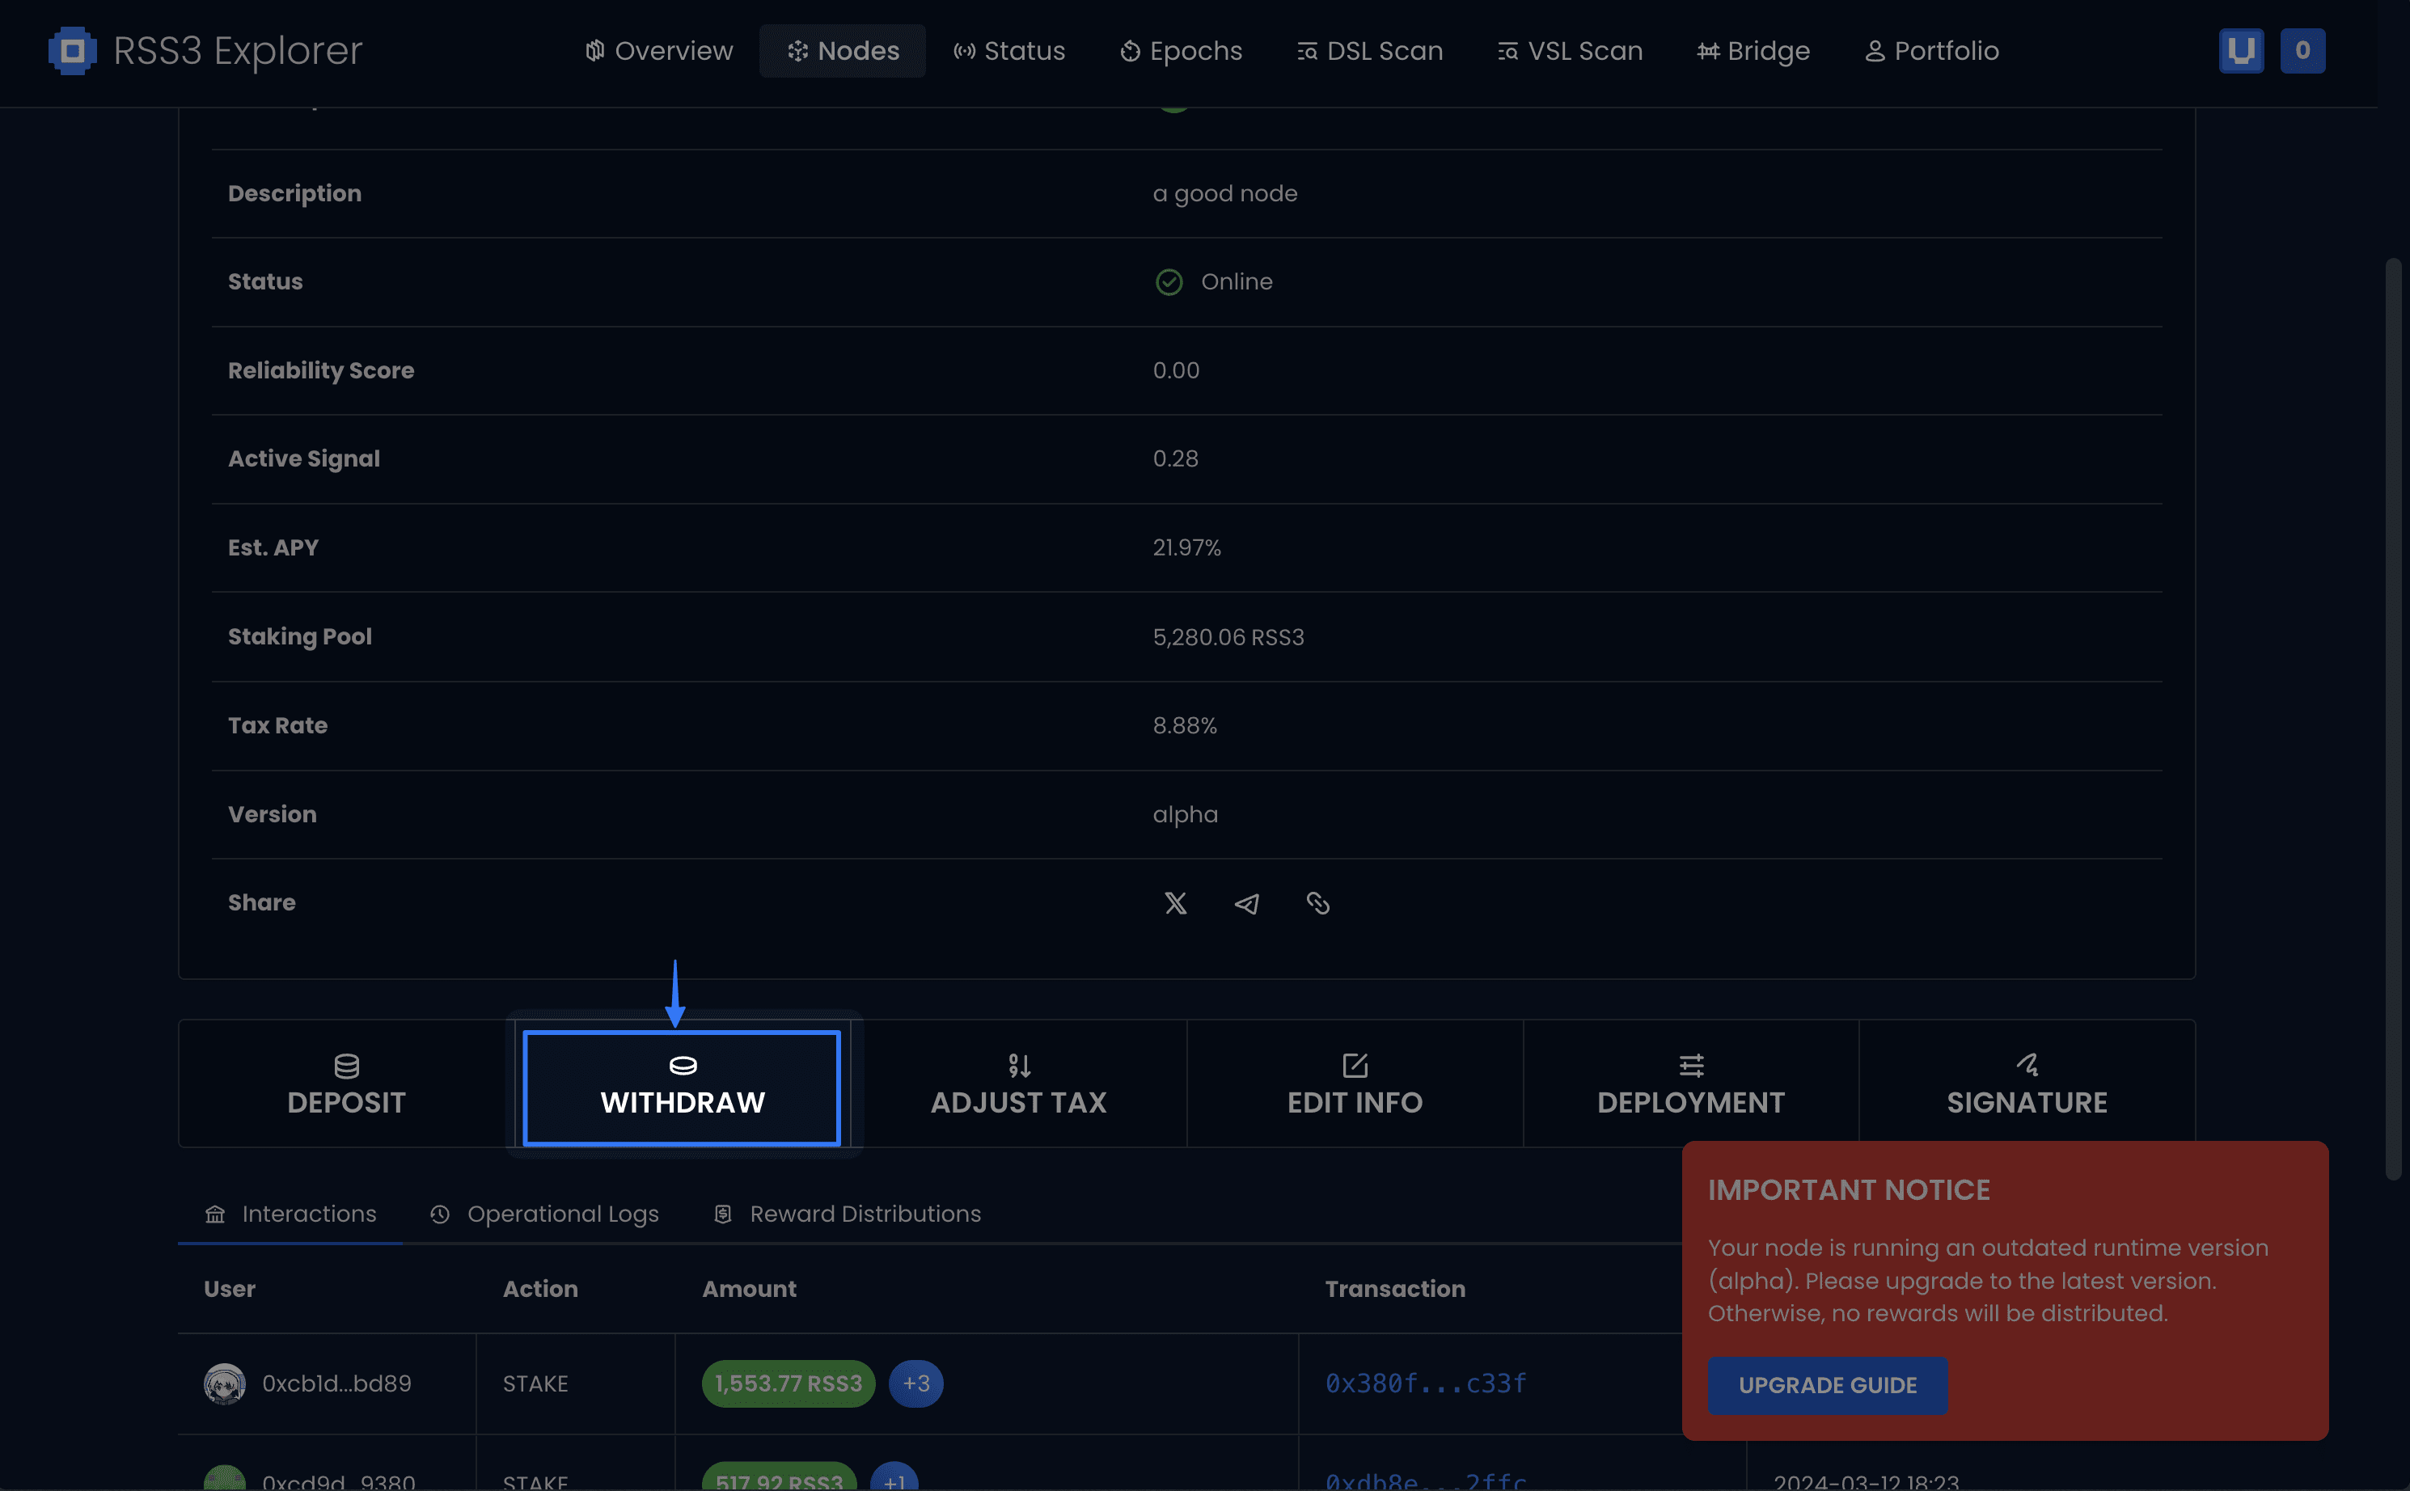
Task: Share node on X (Twitter)
Action: pyautogui.click(x=1174, y=902)
